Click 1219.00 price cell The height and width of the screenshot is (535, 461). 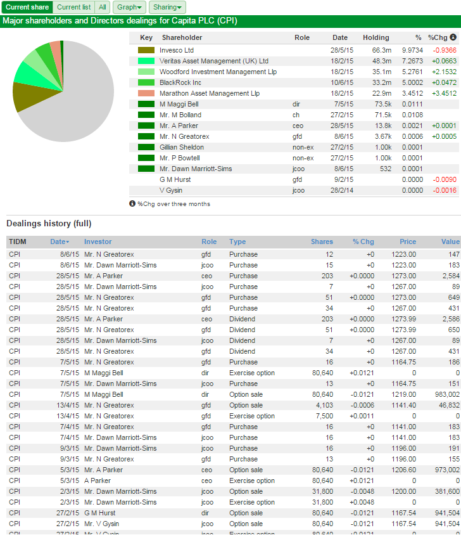pos(404,394)
